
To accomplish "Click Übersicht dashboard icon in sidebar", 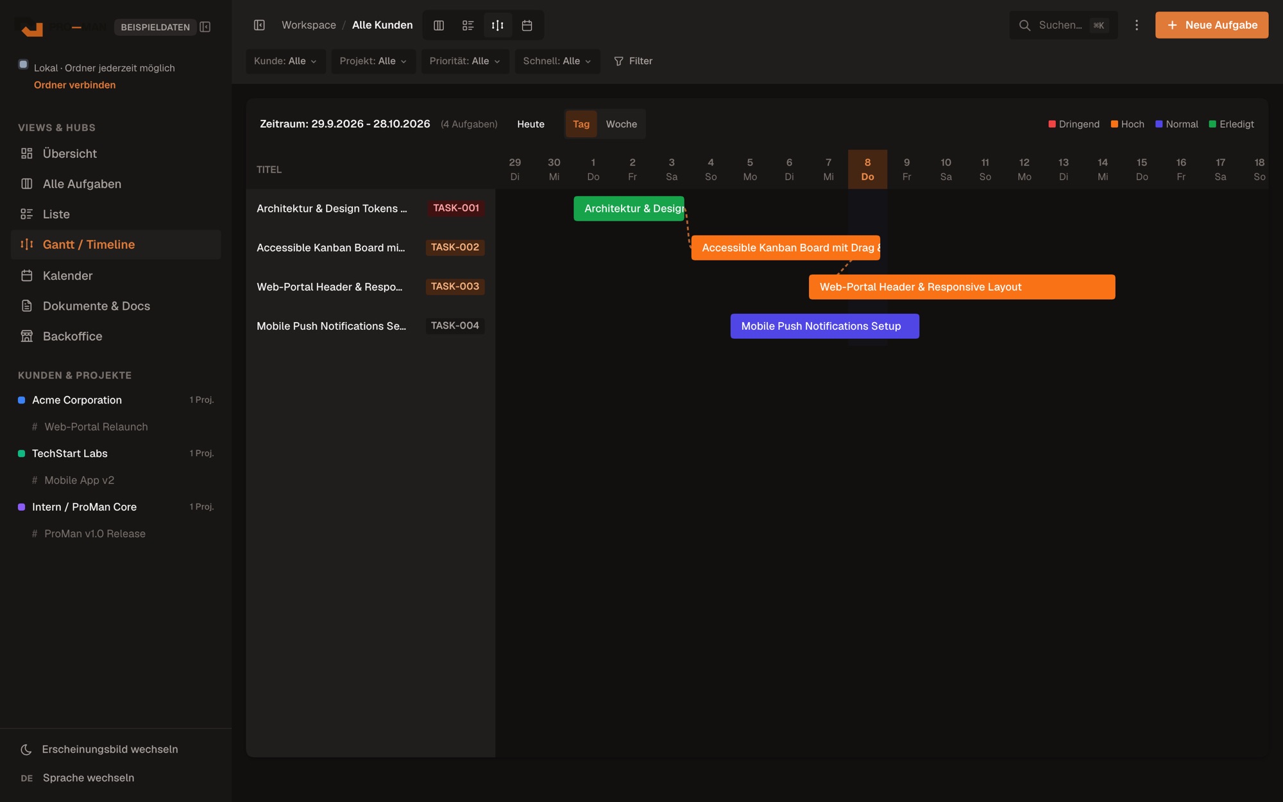I will [27, 154].
